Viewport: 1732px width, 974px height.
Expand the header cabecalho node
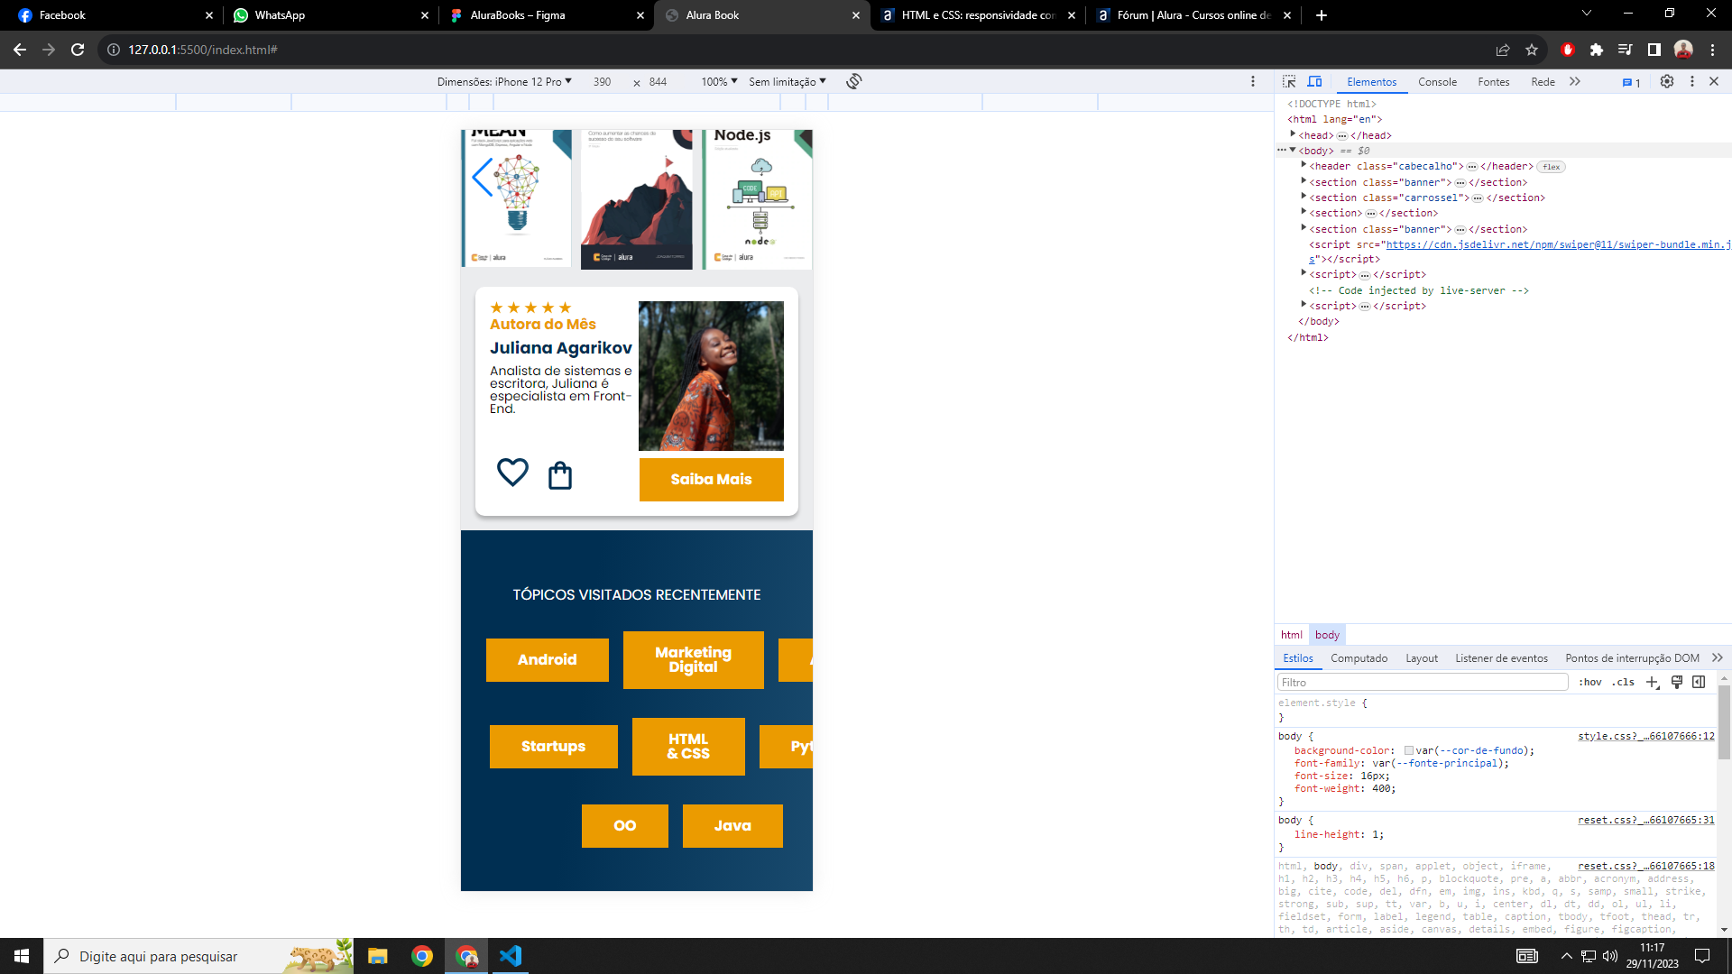tap(1304, 165)
